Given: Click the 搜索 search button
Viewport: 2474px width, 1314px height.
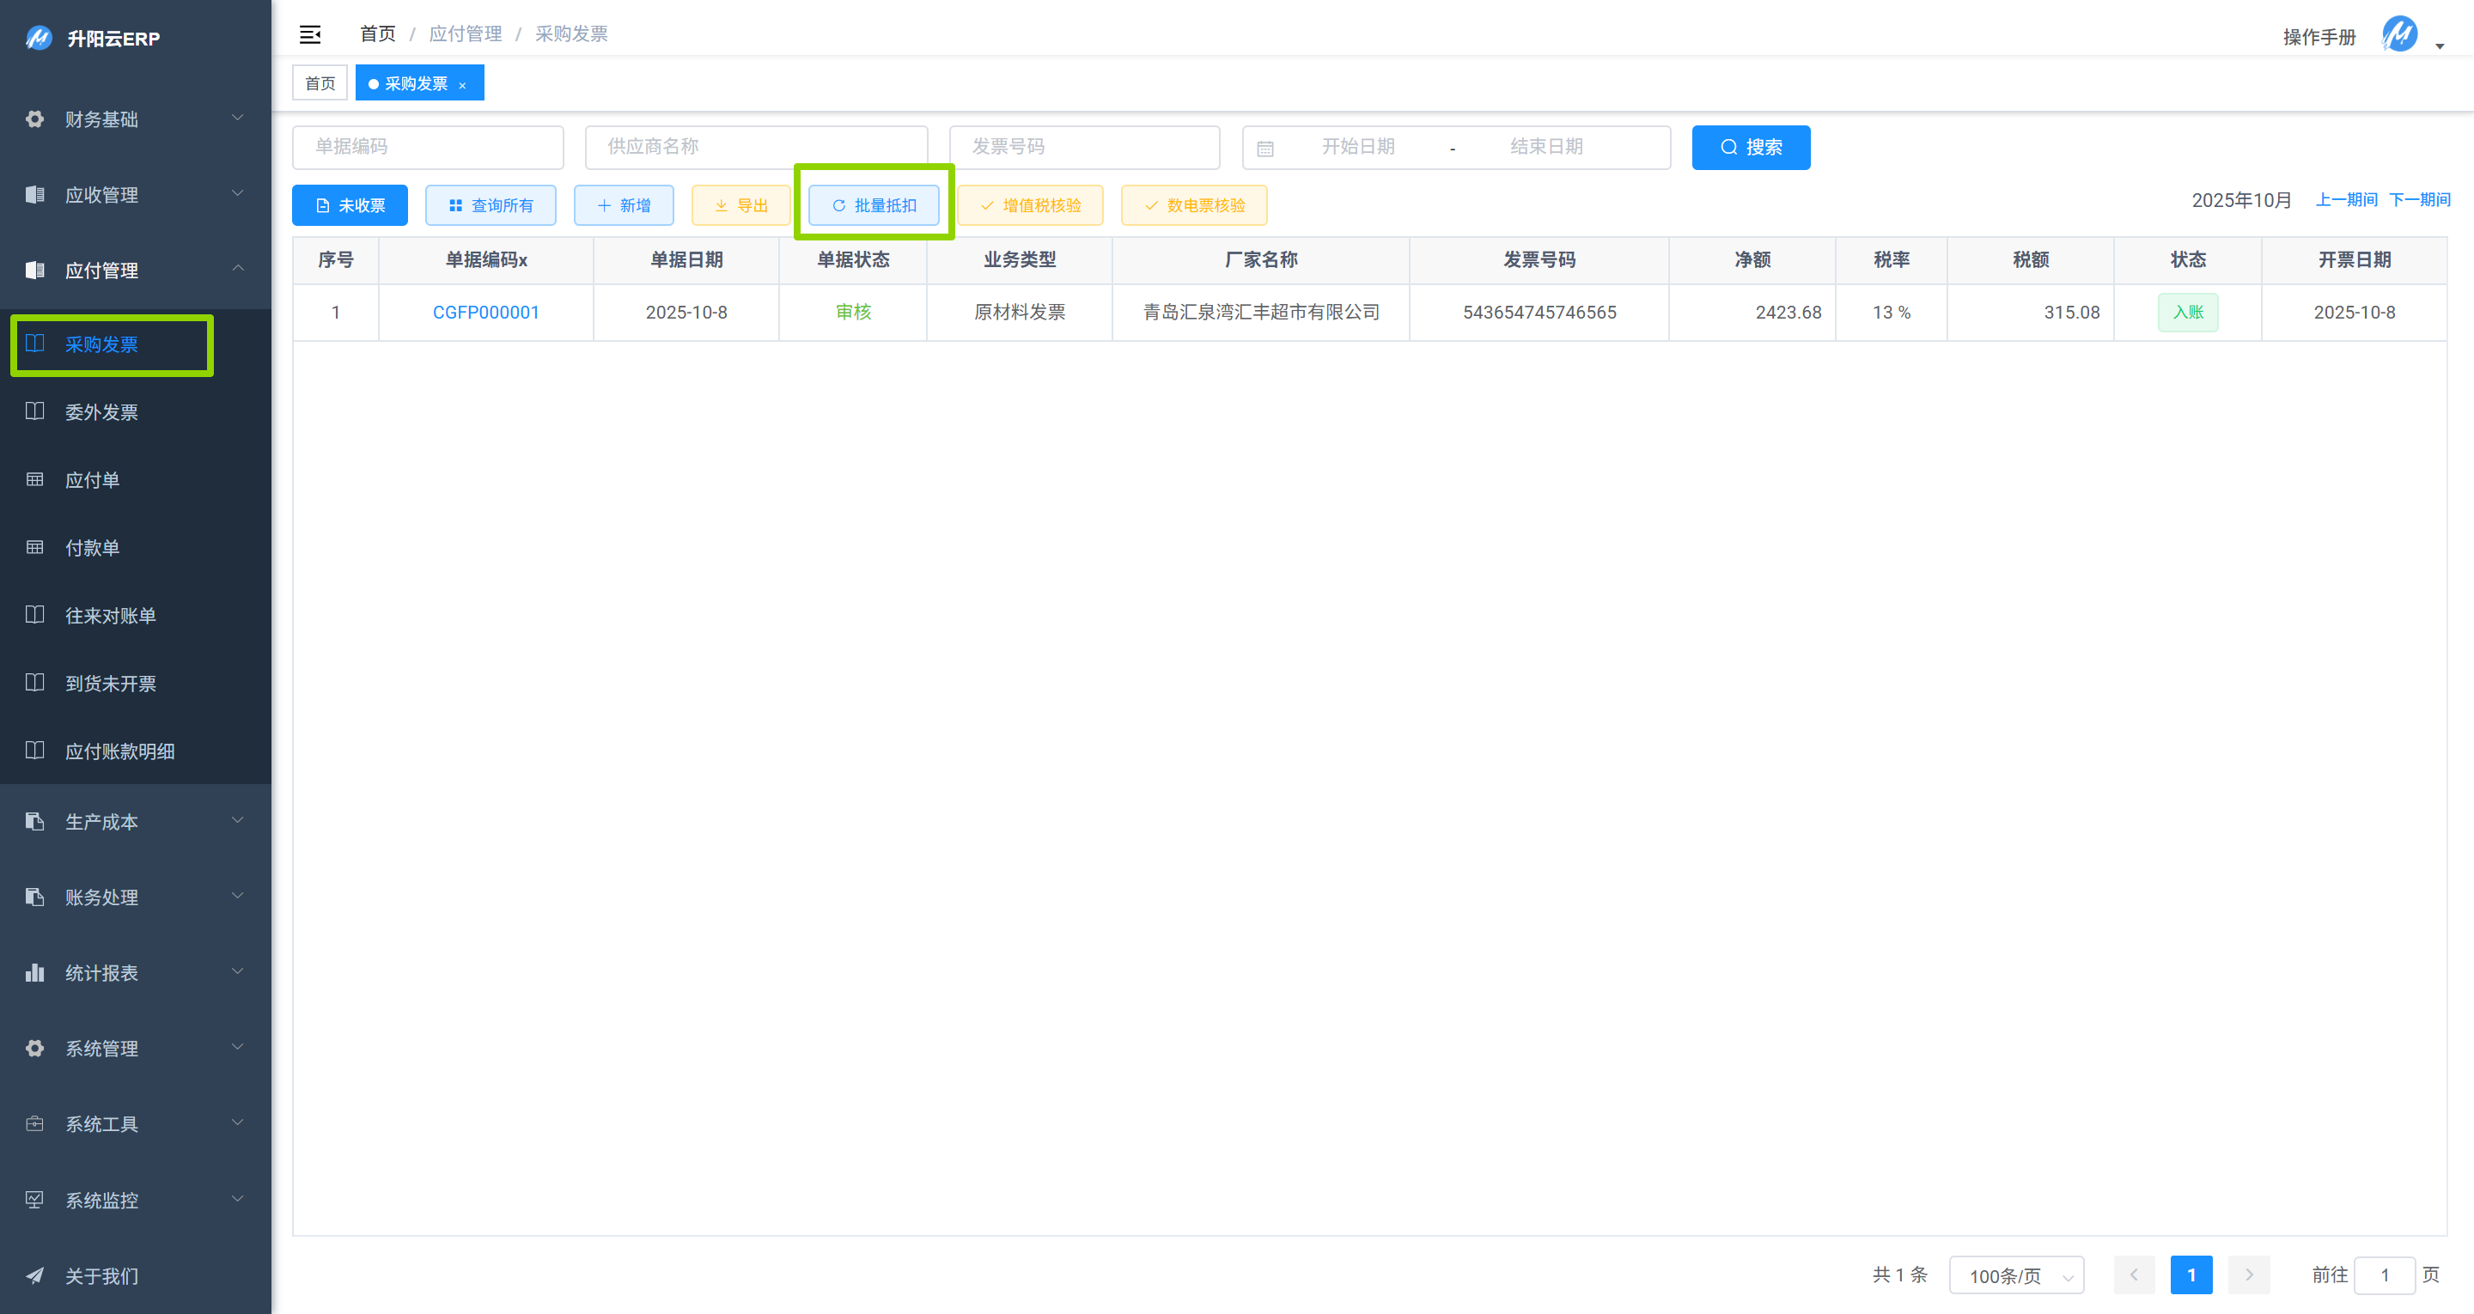Looking at the screenshot, I should pyautogui.click(x=1750, y=147).
